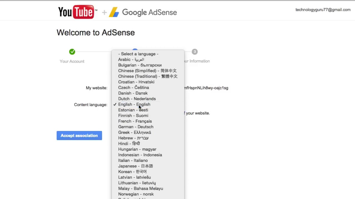Click the green checkmark Your Account step

point(72,52)
